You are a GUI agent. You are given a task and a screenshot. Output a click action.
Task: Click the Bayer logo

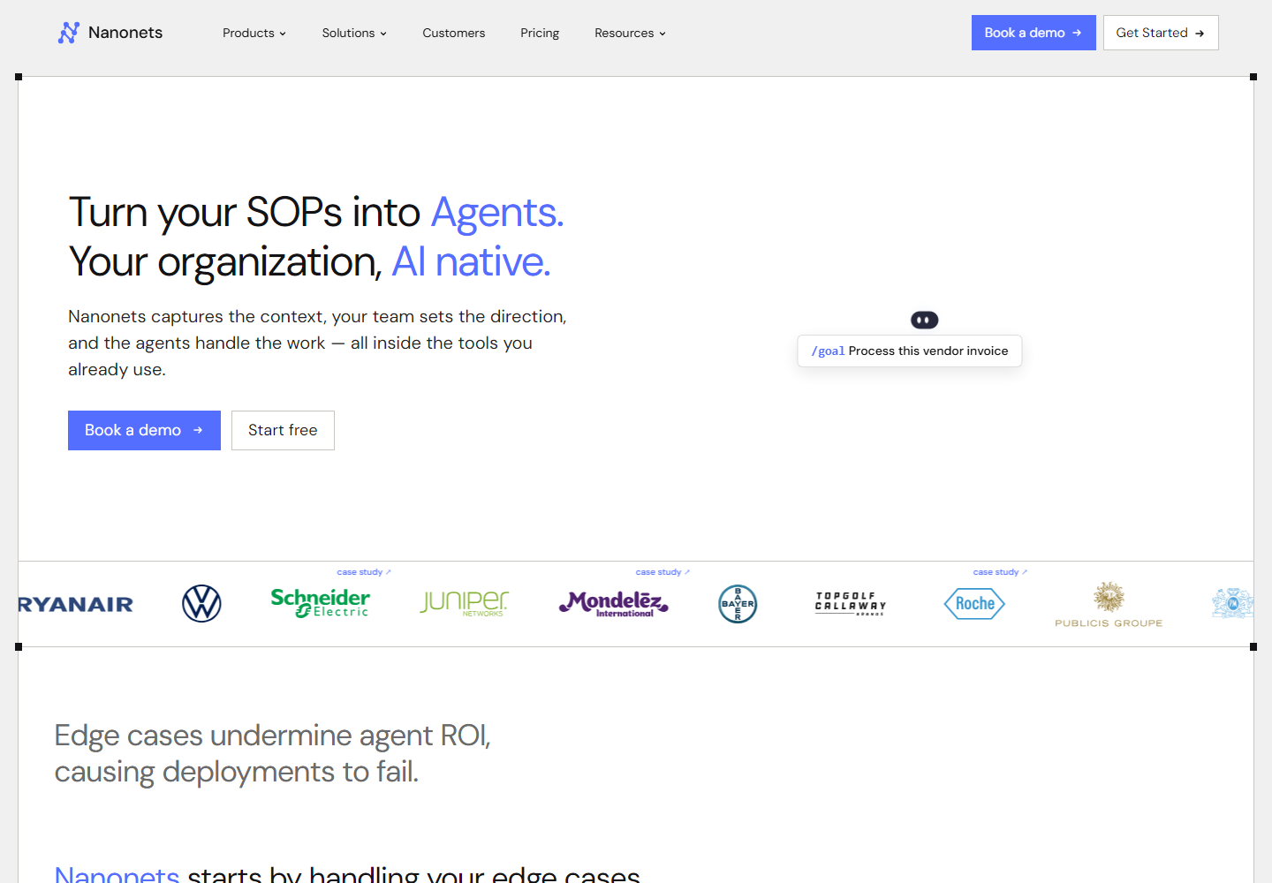click(738, 604)
